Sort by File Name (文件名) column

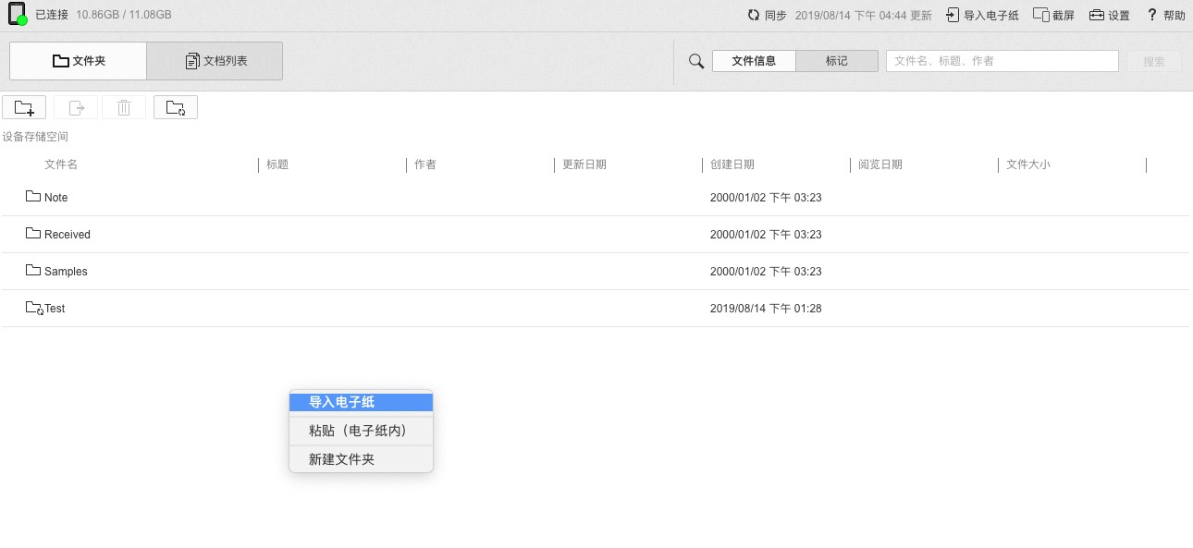point(61,164)
